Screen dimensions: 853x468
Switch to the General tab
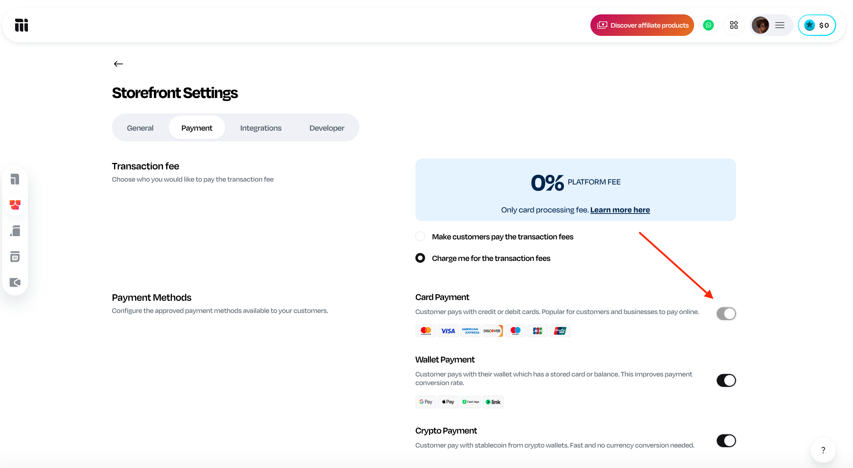pos(140,128)
